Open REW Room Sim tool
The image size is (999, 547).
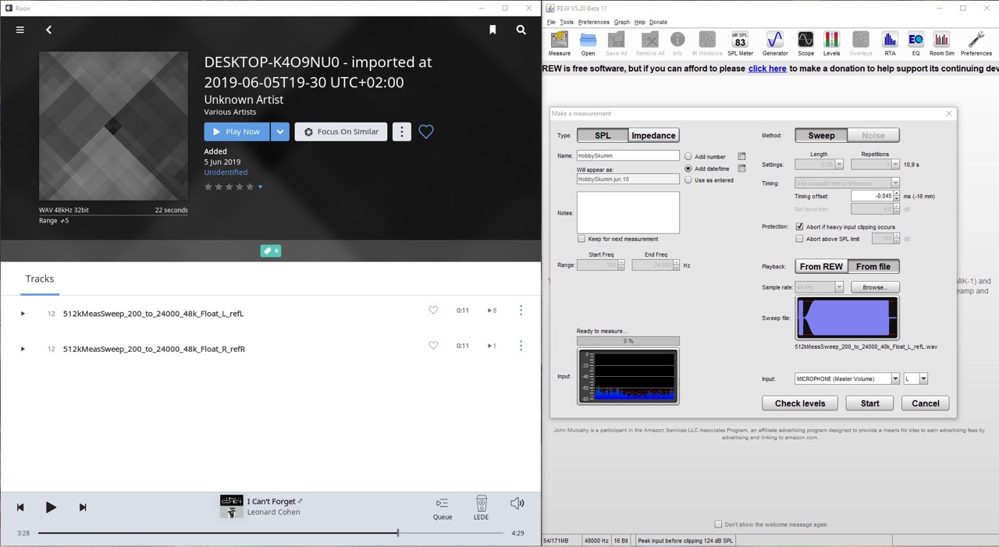click(942, 43)
